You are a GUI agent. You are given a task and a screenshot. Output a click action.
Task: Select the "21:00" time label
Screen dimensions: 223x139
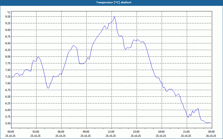pyautogui.click(x=187, y=132)
